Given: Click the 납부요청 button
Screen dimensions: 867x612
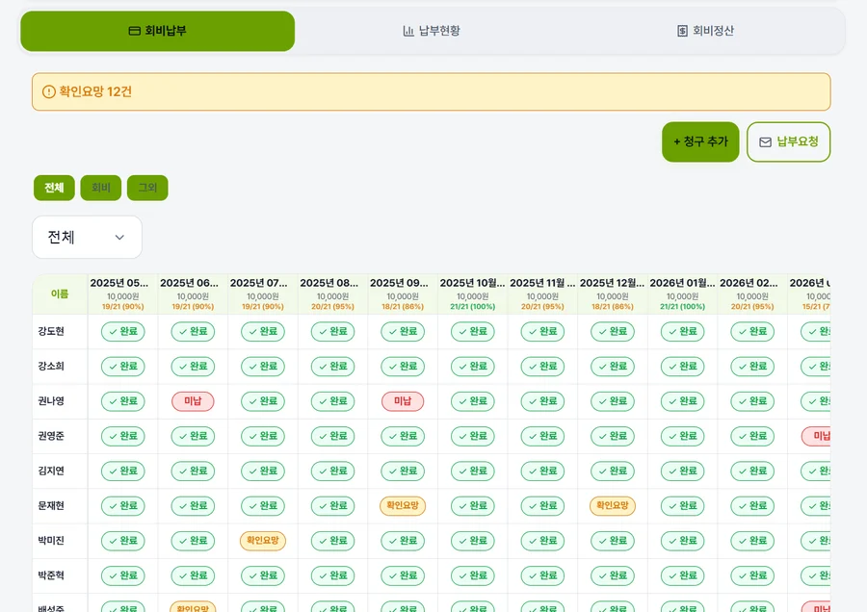Looking at the screenshot, I should (788, 142).
